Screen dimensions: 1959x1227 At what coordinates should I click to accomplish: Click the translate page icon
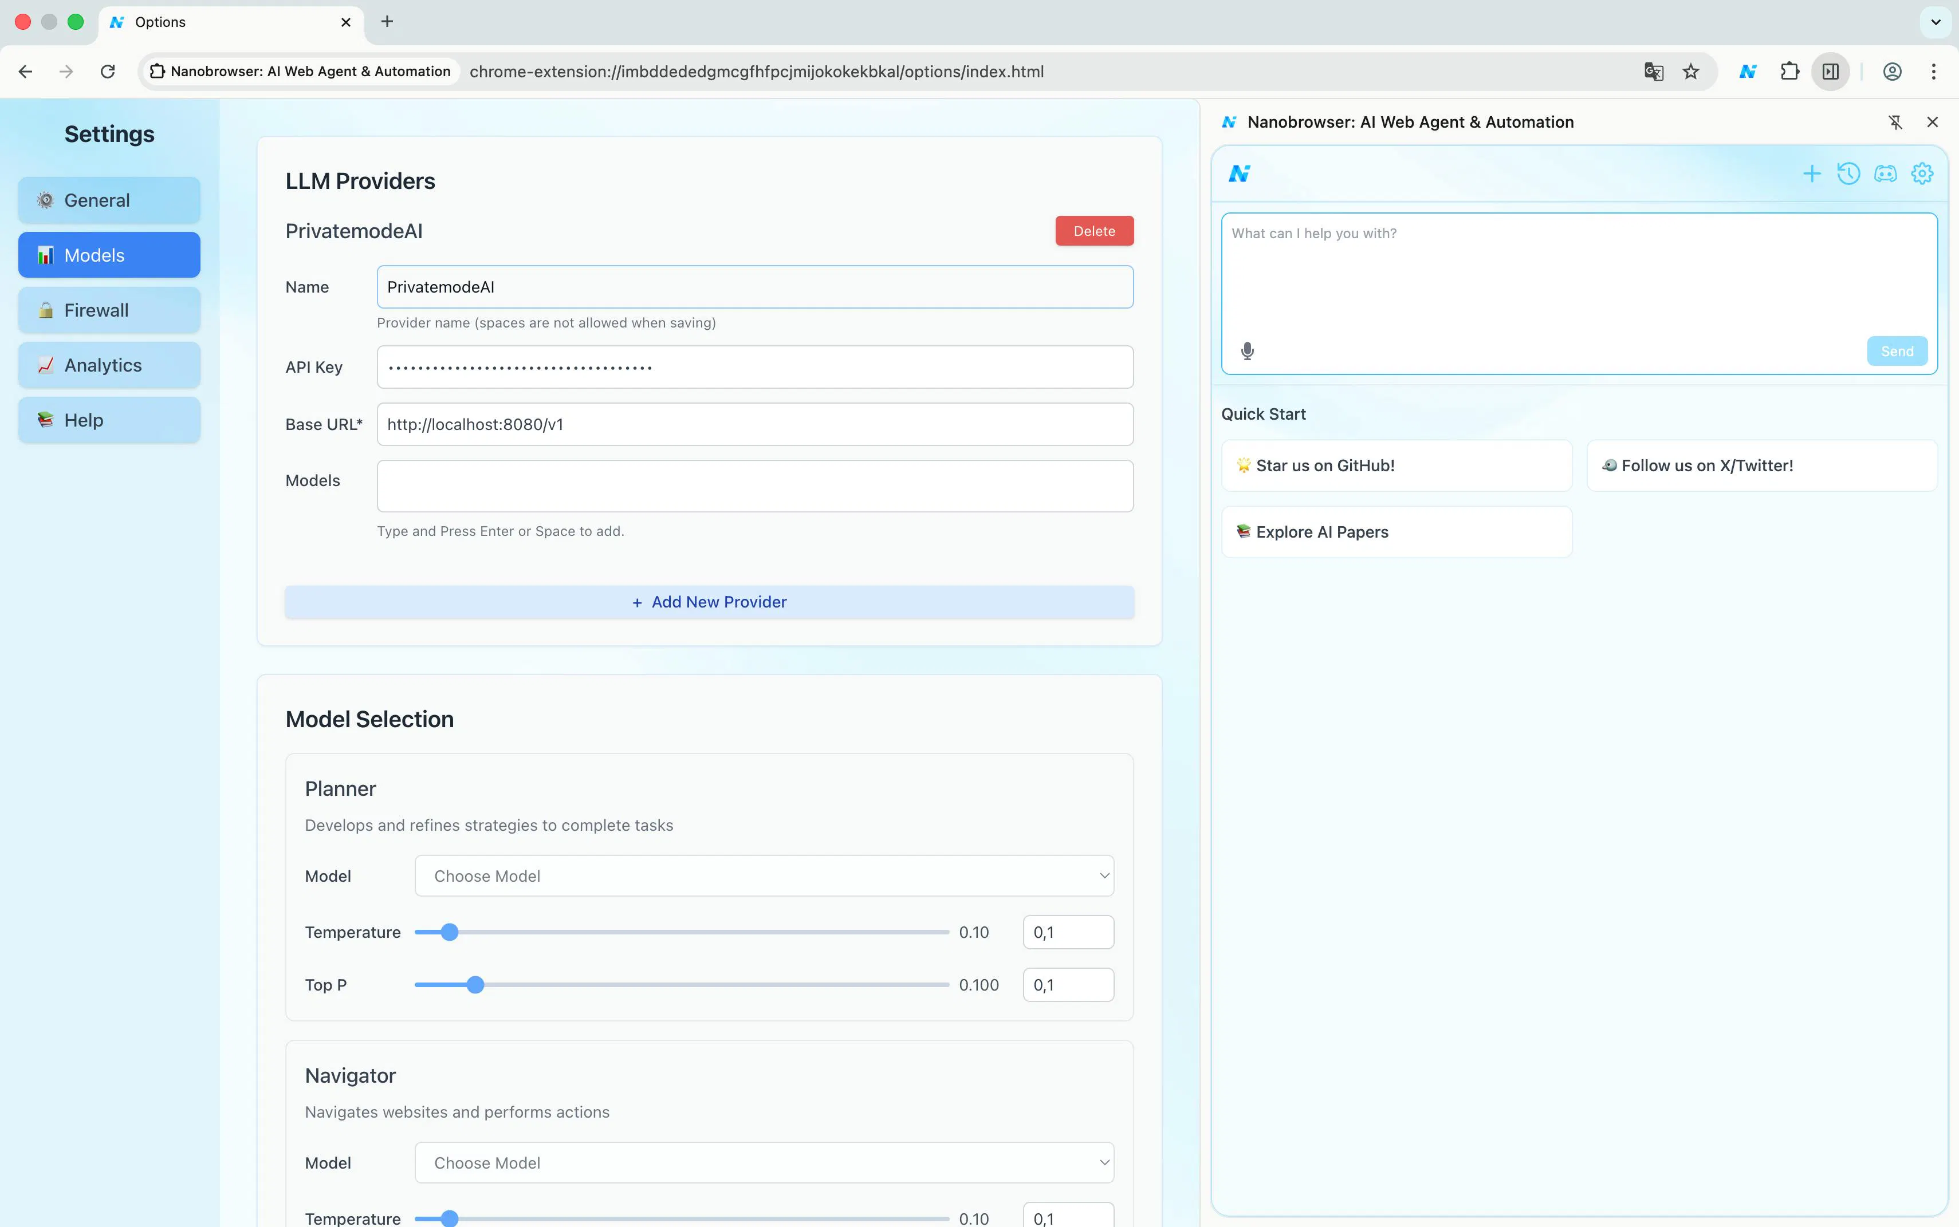[x=1654, y=72]
